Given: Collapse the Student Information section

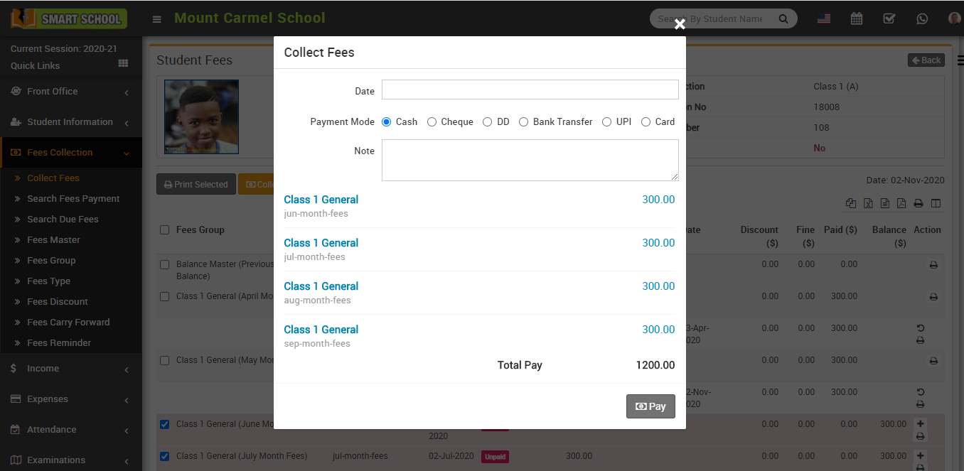Looking at the screenshot, I should point(126,121).
